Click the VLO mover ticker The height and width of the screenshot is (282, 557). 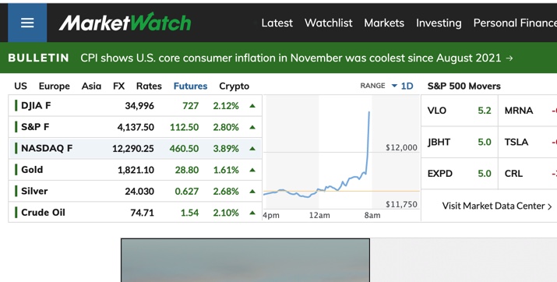click(x=436, y=111)
